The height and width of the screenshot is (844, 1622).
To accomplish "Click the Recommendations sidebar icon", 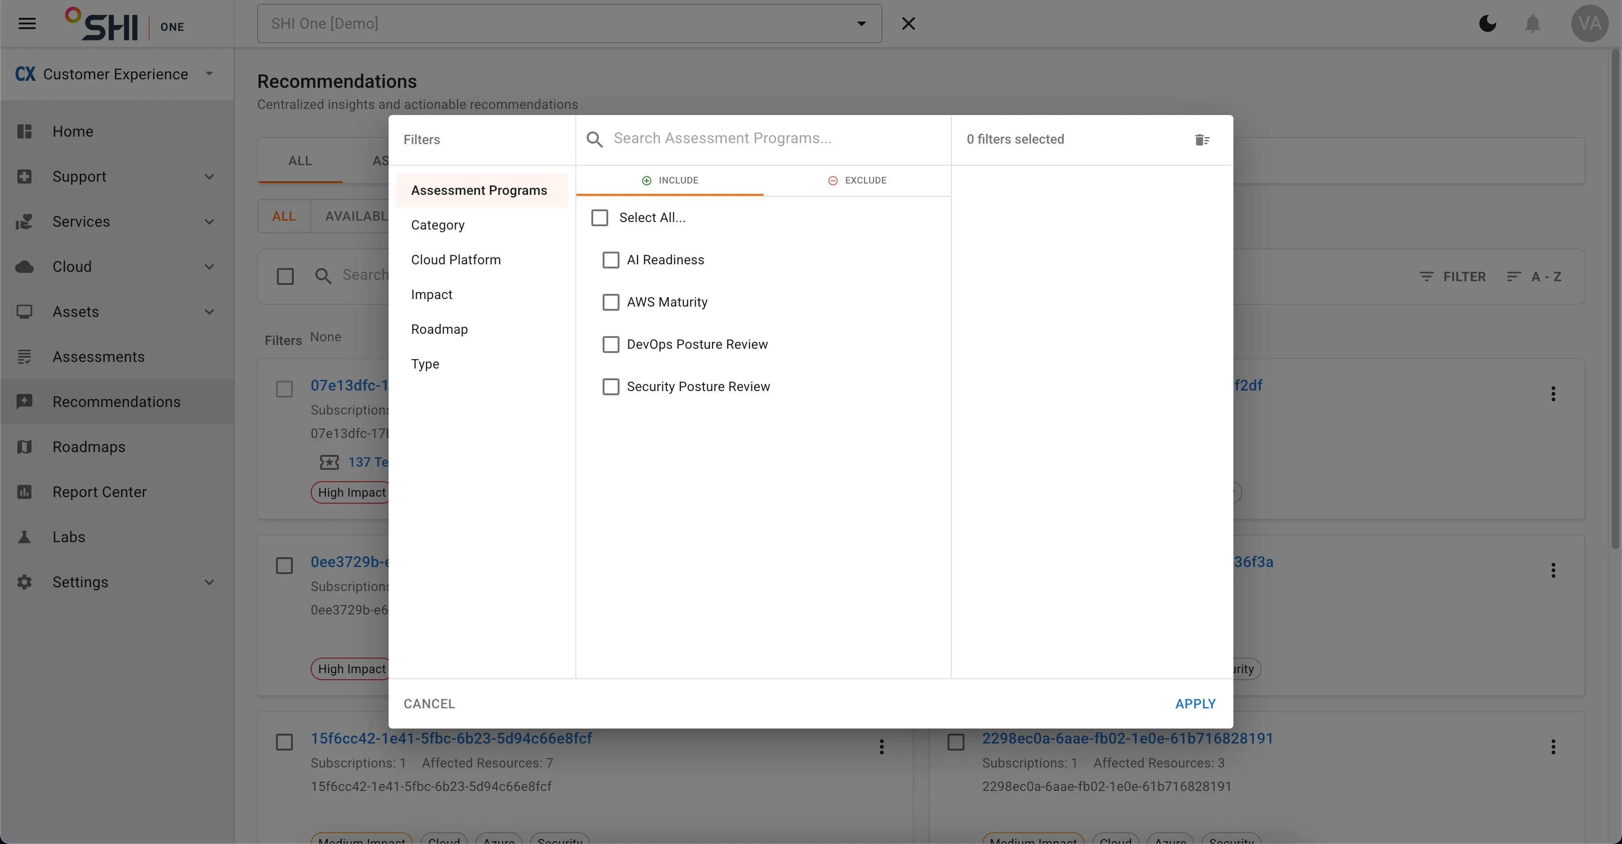I will coord(24,402).
